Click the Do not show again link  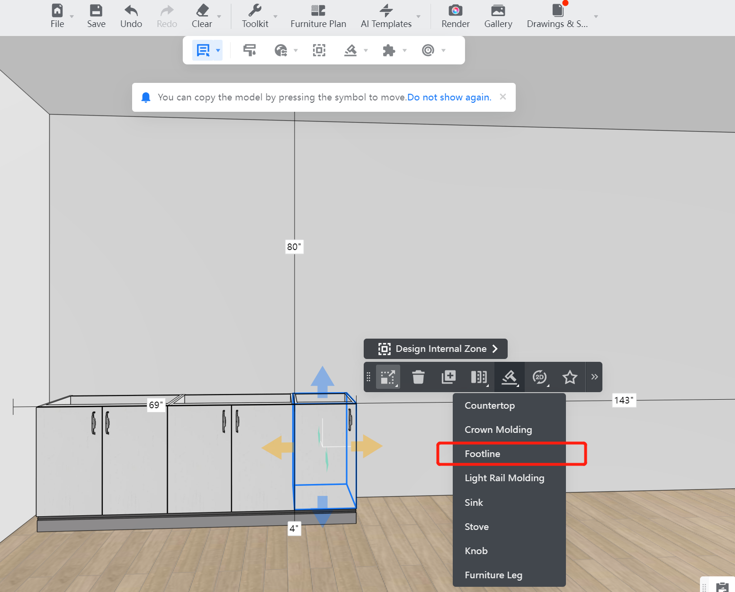[449, 97]
